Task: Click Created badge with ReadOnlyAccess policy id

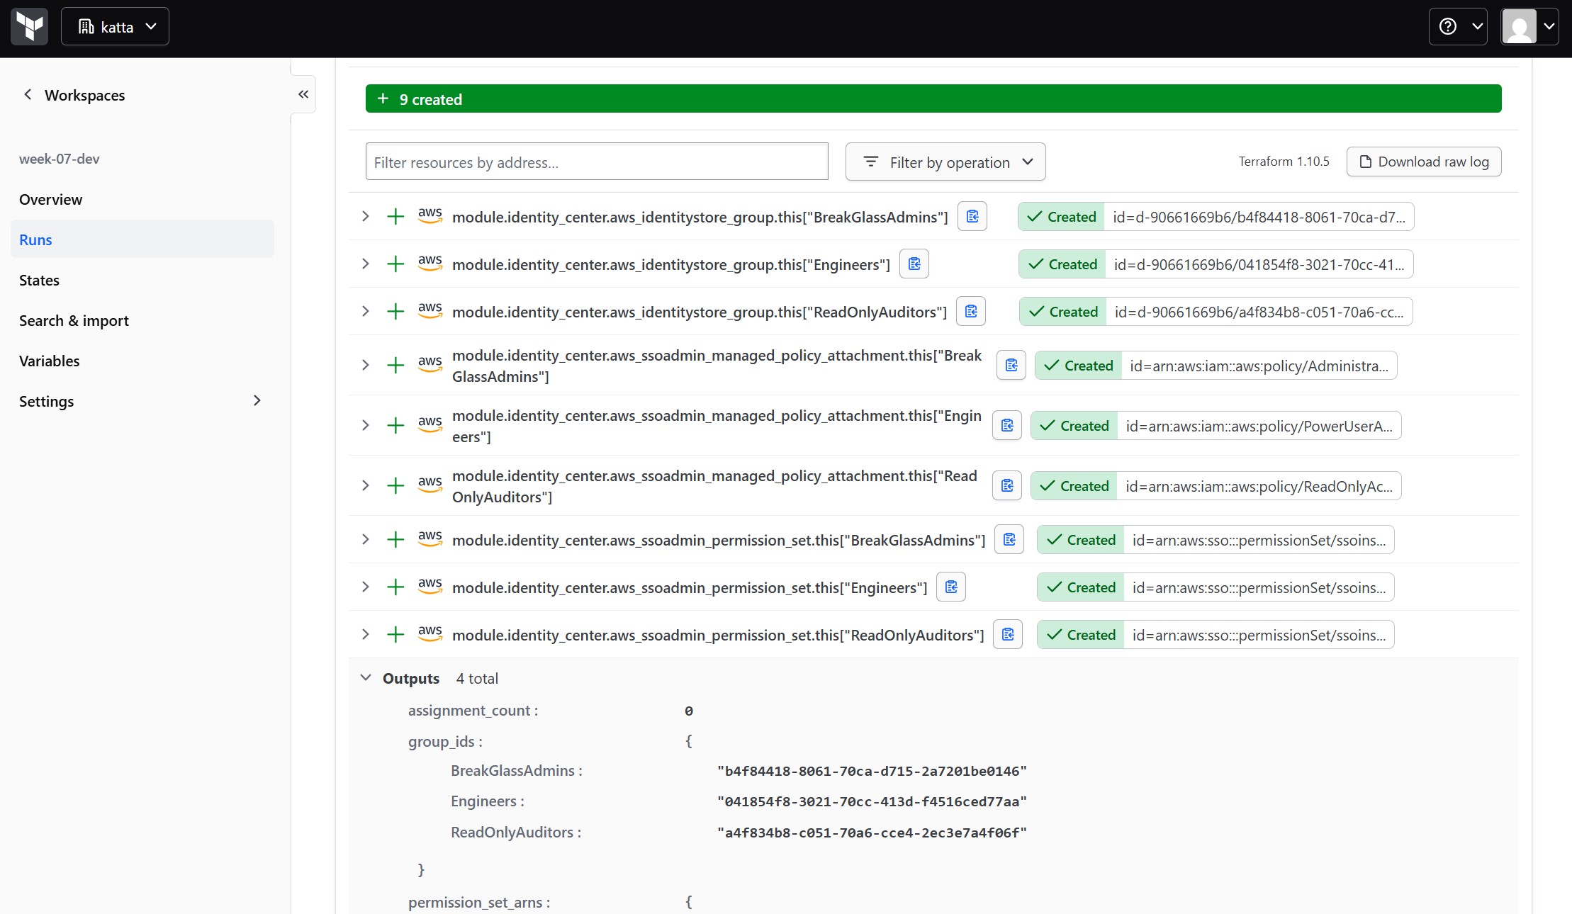Action: pos(1216,486)
